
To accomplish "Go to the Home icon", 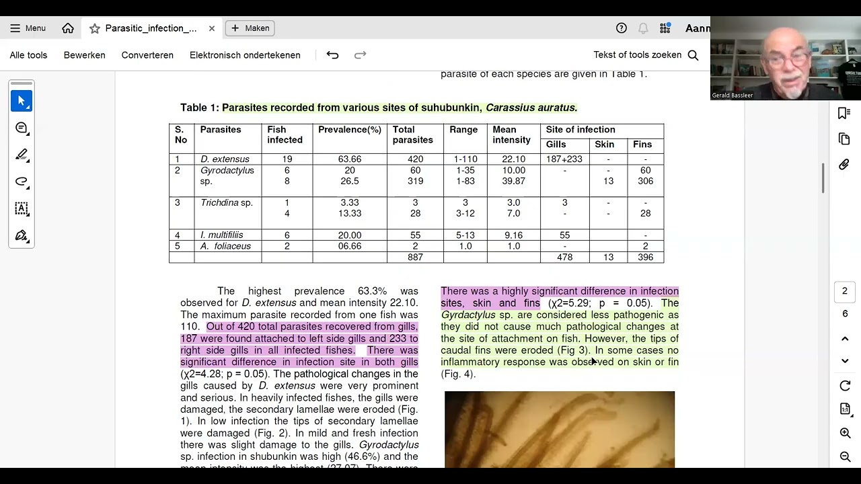I will coord(68,28).
